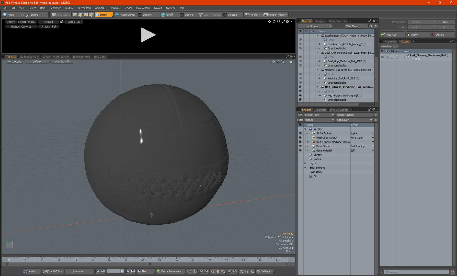Select the Items selection mode
This screenshot has height=276, width=457.
tap(104, 15)
